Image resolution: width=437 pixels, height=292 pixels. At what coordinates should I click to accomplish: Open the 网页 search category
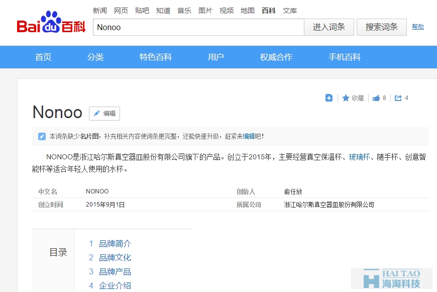tap(121, 11)
